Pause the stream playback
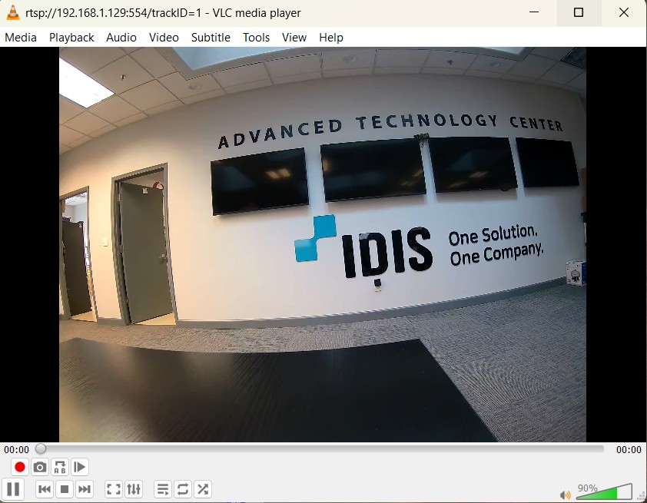Screen dimensions: 647x503 [x=13, y=489]
